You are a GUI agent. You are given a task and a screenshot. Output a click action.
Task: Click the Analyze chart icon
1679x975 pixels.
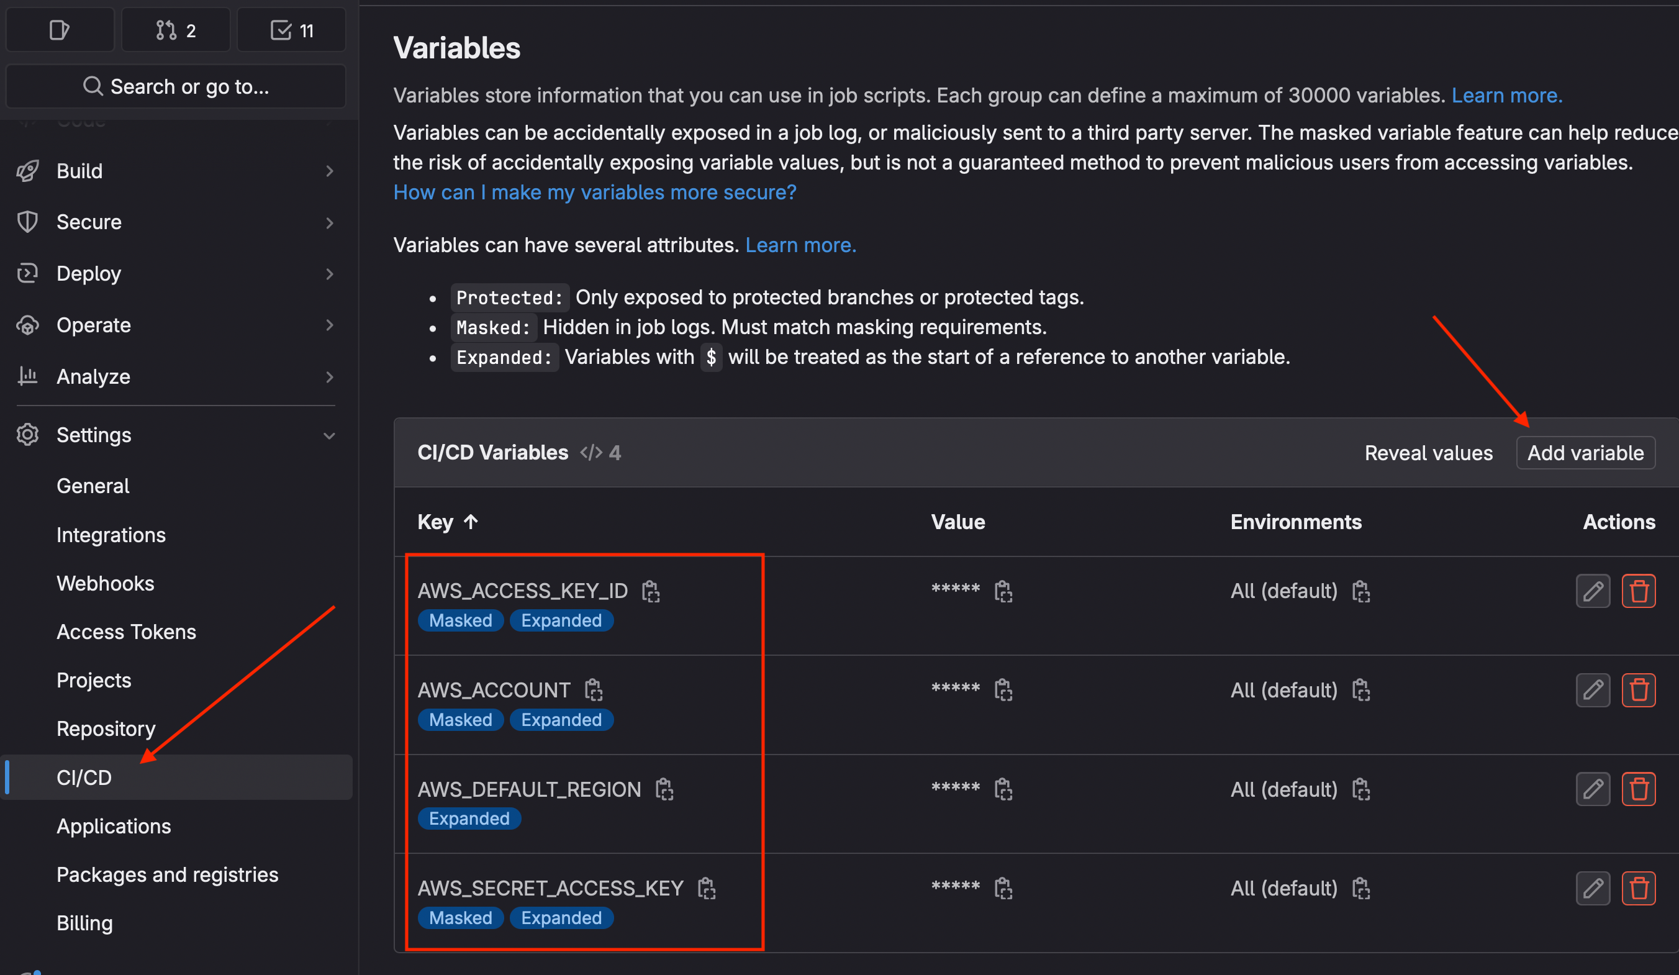(27, 376)
